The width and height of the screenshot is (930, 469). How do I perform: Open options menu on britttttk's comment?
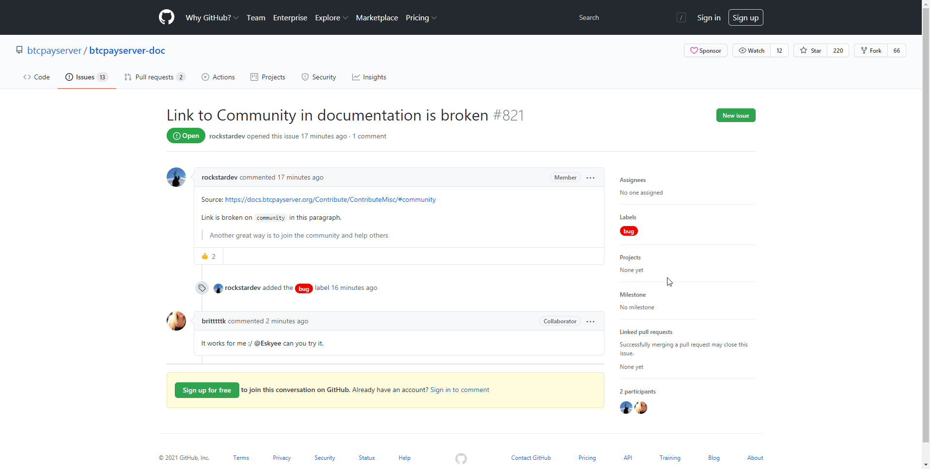590,321
